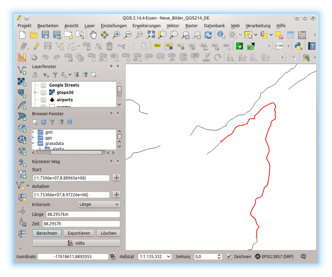Click the Exportieren button
Viewport: 332px width, 277px height.
79,233
